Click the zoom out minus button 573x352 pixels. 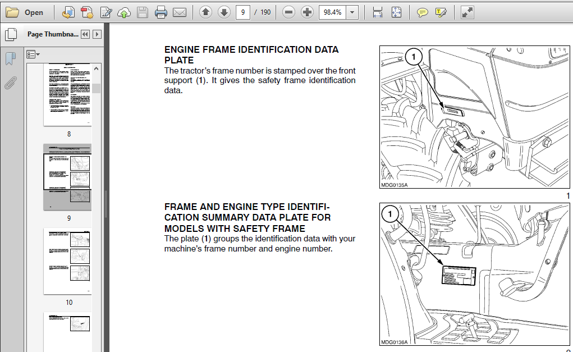point(288,12)
